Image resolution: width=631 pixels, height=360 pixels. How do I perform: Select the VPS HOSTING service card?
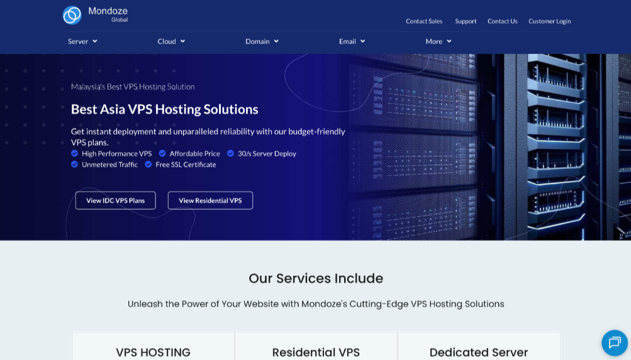(154, 346)
